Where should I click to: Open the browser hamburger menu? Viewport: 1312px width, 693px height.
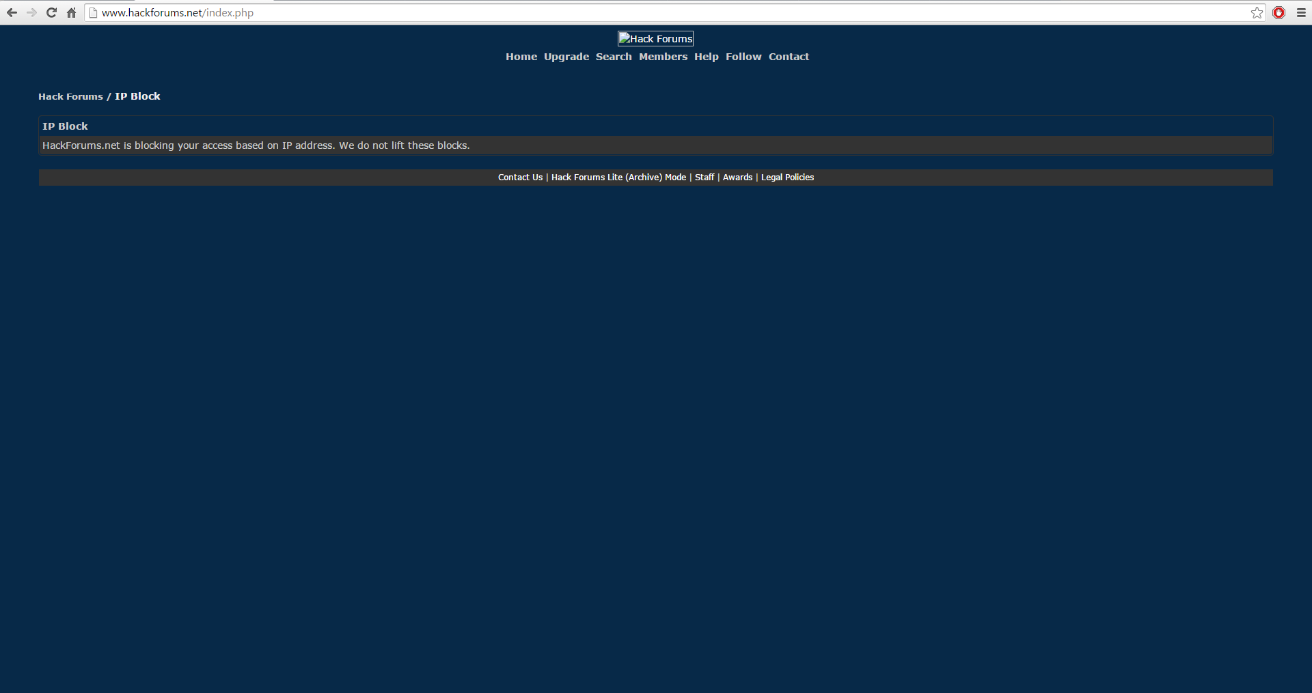[1301, 12]
